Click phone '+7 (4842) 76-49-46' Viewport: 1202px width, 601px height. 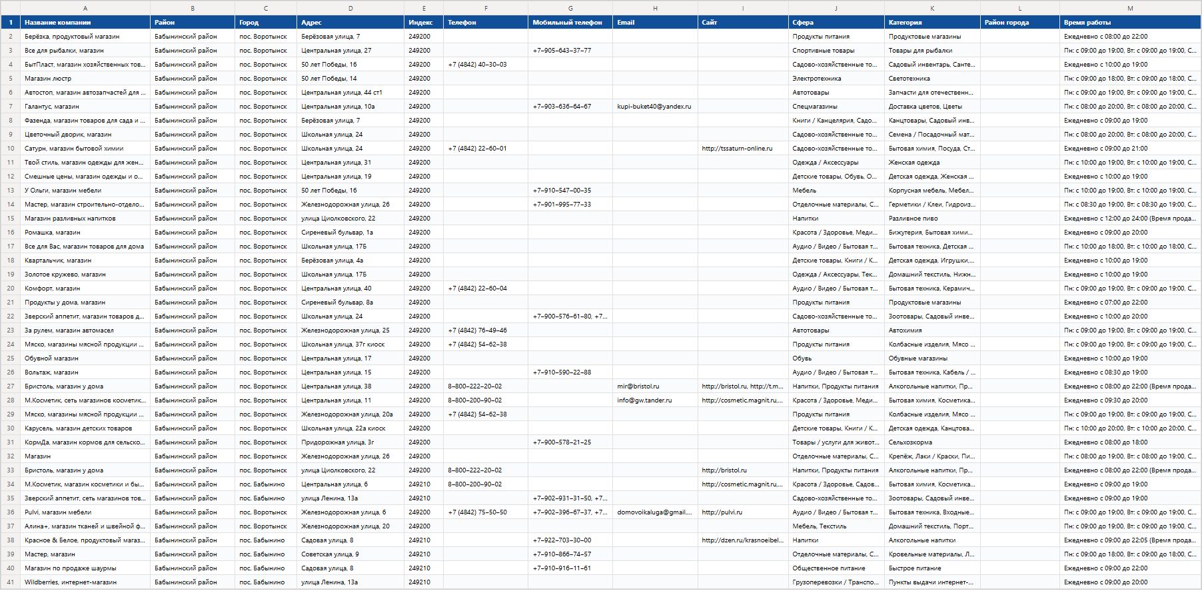coord(486,330)
